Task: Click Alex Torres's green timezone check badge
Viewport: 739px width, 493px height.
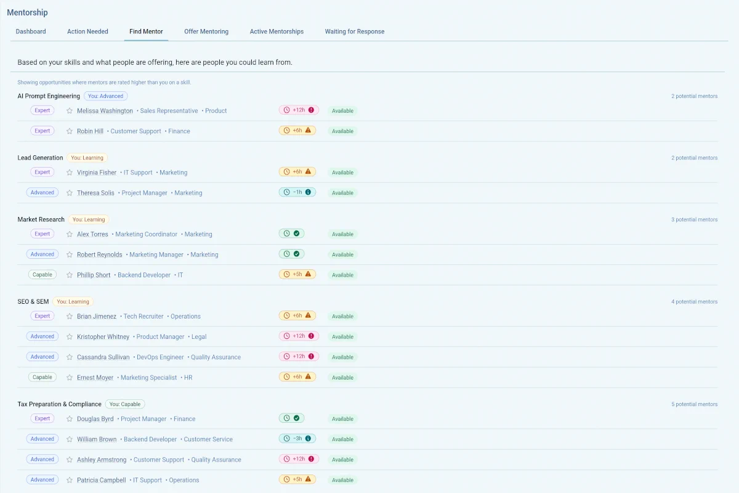Action: point(291,234)
